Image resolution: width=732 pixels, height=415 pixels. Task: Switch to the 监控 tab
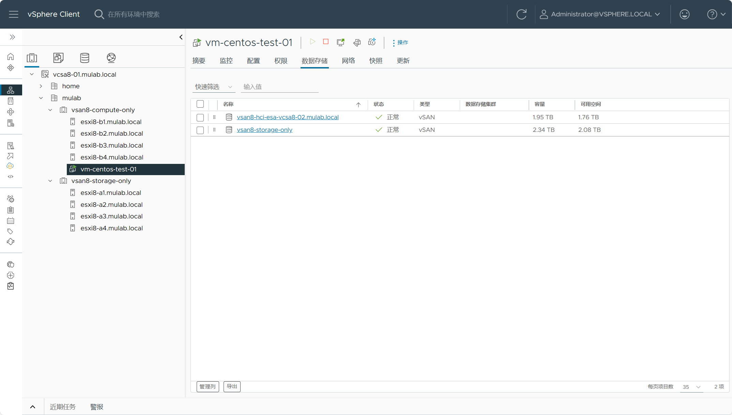click(226, 61)
